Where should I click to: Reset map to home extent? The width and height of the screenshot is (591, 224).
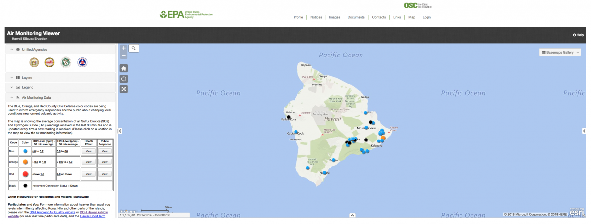point(124,68)
